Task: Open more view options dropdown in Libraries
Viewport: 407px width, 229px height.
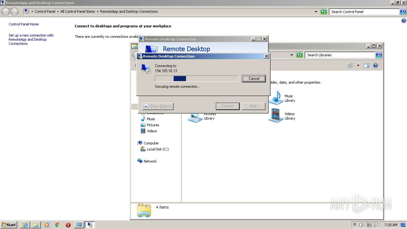Action: click(358, 66)
